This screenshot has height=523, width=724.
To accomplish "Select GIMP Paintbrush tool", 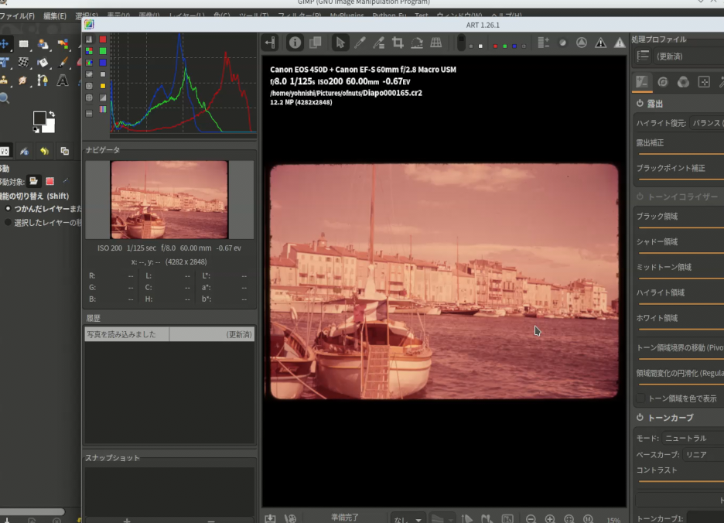I will pyautogui.click(x=63, y=62).
